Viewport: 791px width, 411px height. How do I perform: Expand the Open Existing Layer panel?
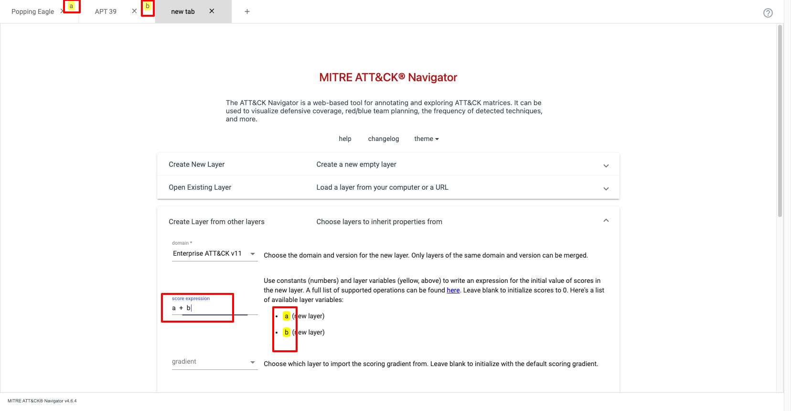pyautogui.click(x=606, y=188)
